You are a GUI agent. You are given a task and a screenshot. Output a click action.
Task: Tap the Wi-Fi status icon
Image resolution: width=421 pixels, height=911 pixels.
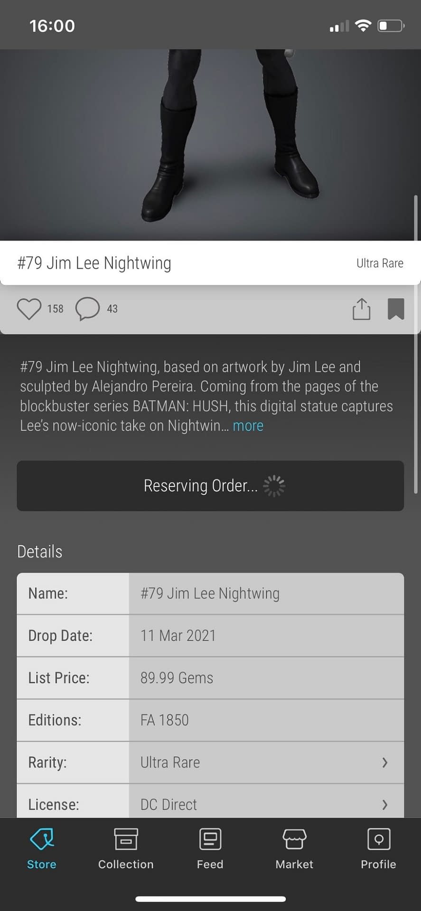[363, 26]
